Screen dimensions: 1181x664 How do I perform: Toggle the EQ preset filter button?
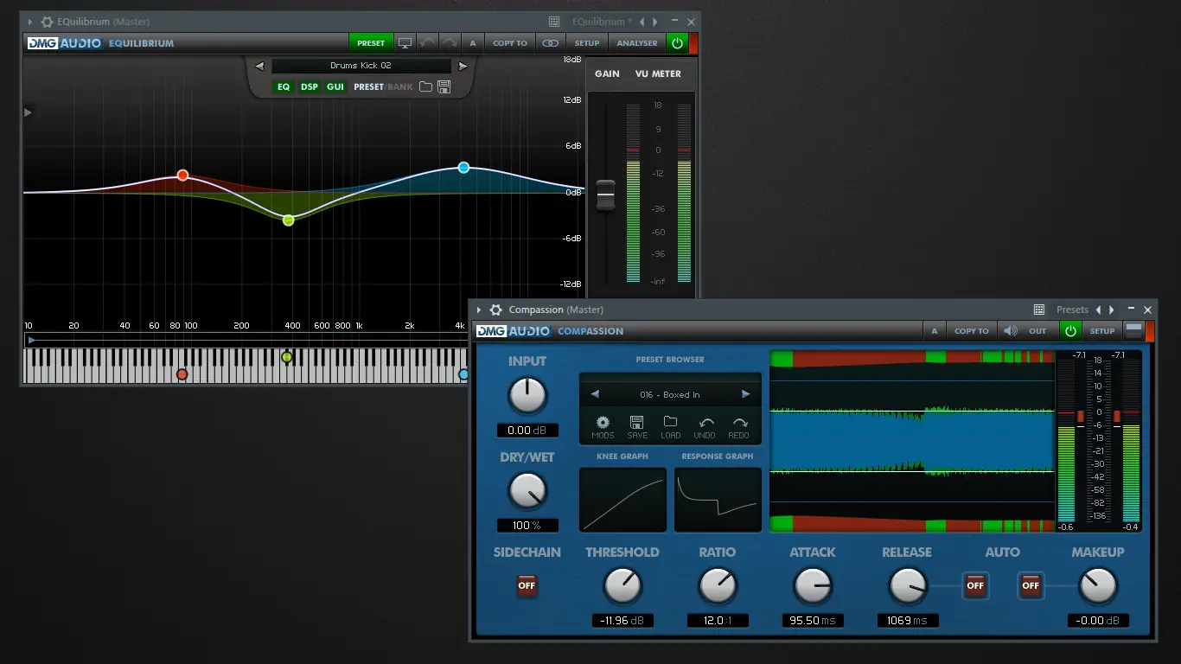pyautogui.click(x=284, y=87)
